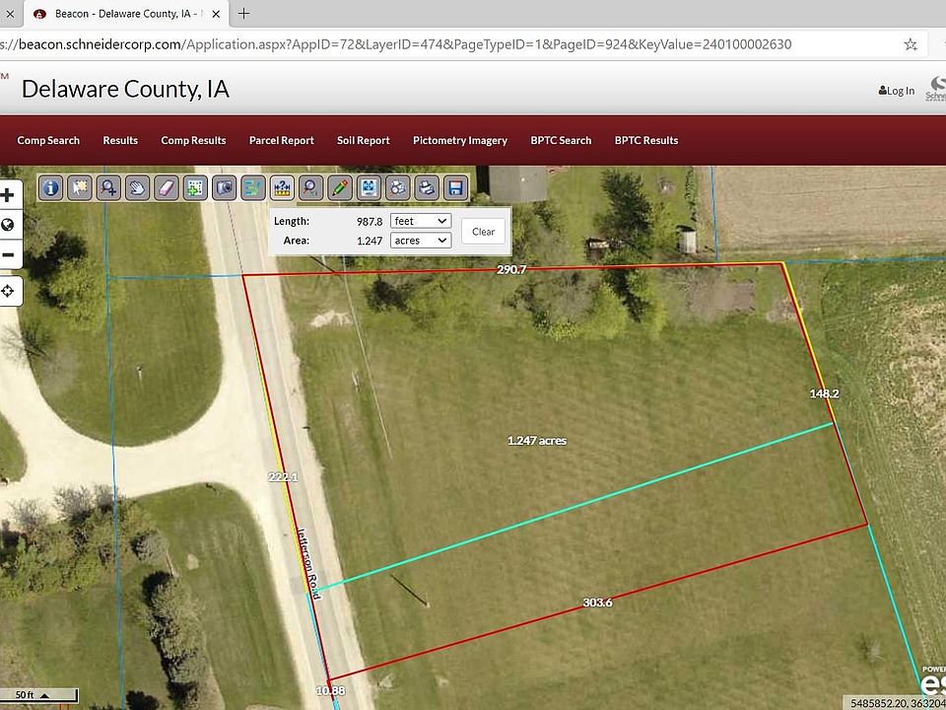This screenshot has width=946, height=710.
Task: Open the Results menu item
Action: click(x=120, y=140)
